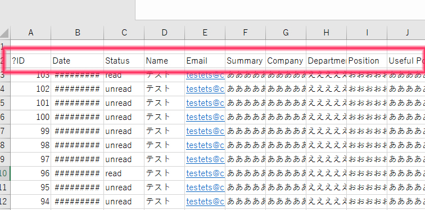
Task: Select column C header
Action: pos(124,33)
